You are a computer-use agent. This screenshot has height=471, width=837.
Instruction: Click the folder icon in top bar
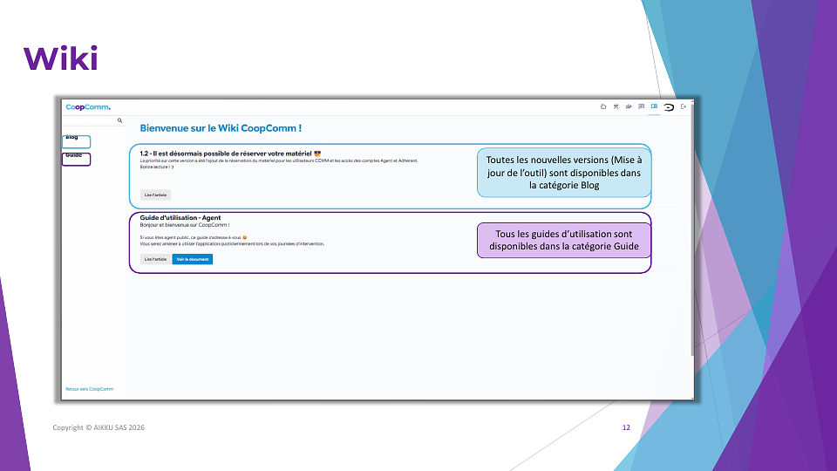pyautogui.click(x=603, y=106)
